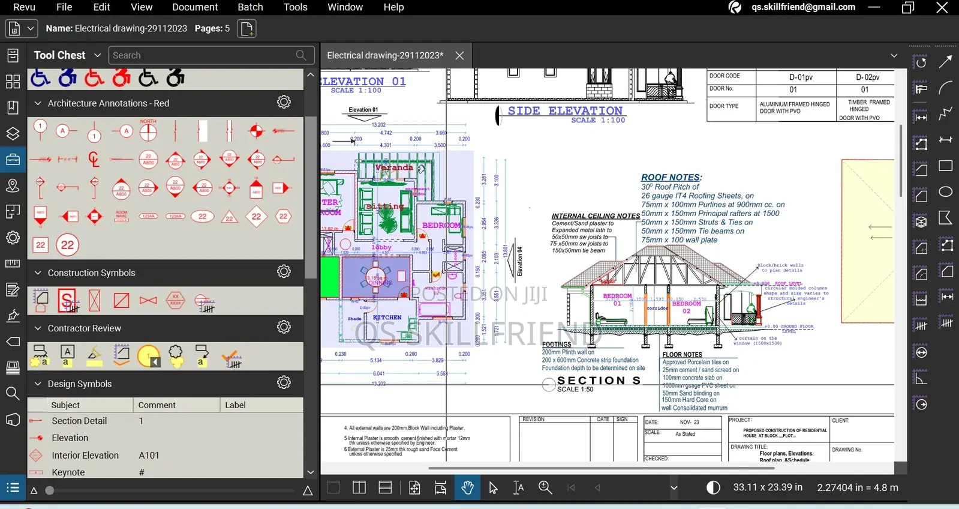
Task: Click in the Tool Chest Search field
Action: (x=211, y=55)
